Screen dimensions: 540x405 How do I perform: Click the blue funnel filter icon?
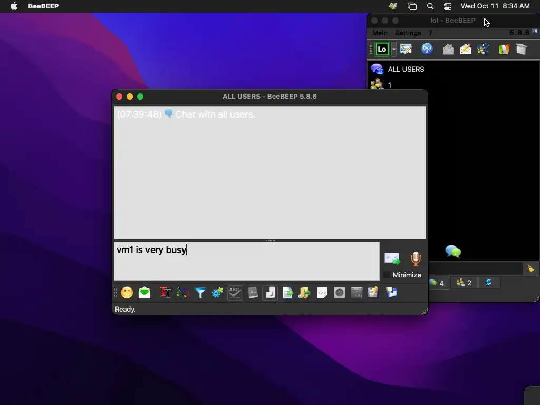coord(200,293)
